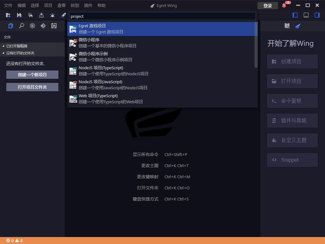Click the NodeJS JavaScript project icon

(x=73, y=85)
